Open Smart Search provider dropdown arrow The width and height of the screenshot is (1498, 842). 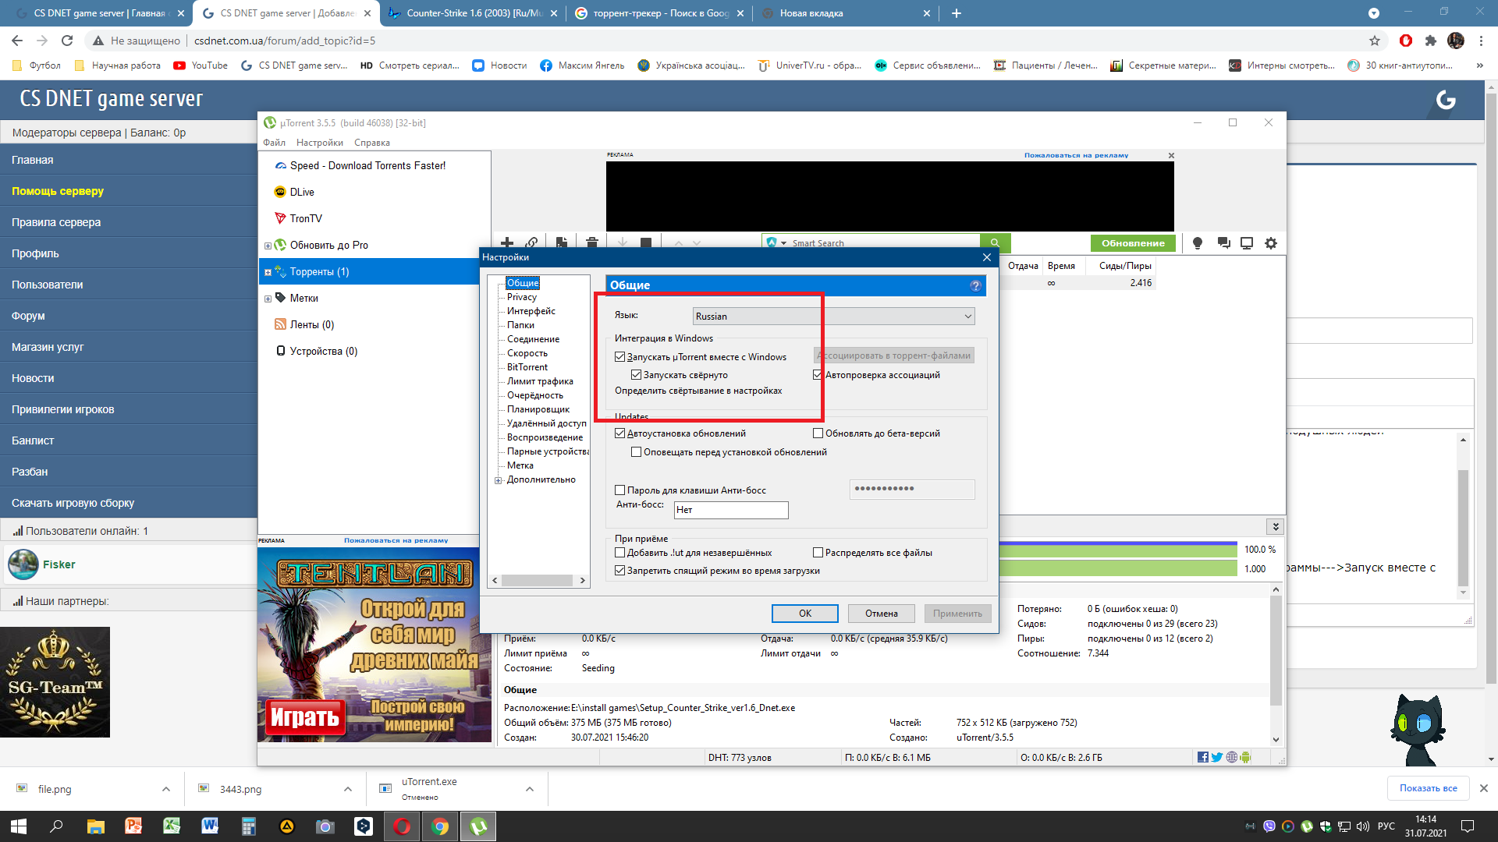[x=783, y=243]
